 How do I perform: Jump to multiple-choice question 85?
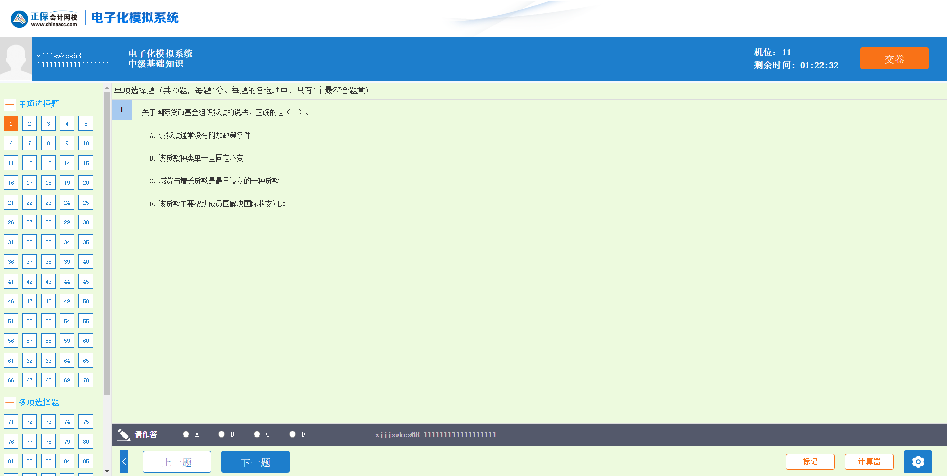click(86, 461)
